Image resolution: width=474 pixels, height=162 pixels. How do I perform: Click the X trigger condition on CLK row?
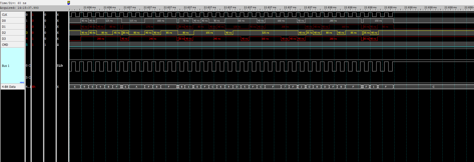click(x=58, y=15)
